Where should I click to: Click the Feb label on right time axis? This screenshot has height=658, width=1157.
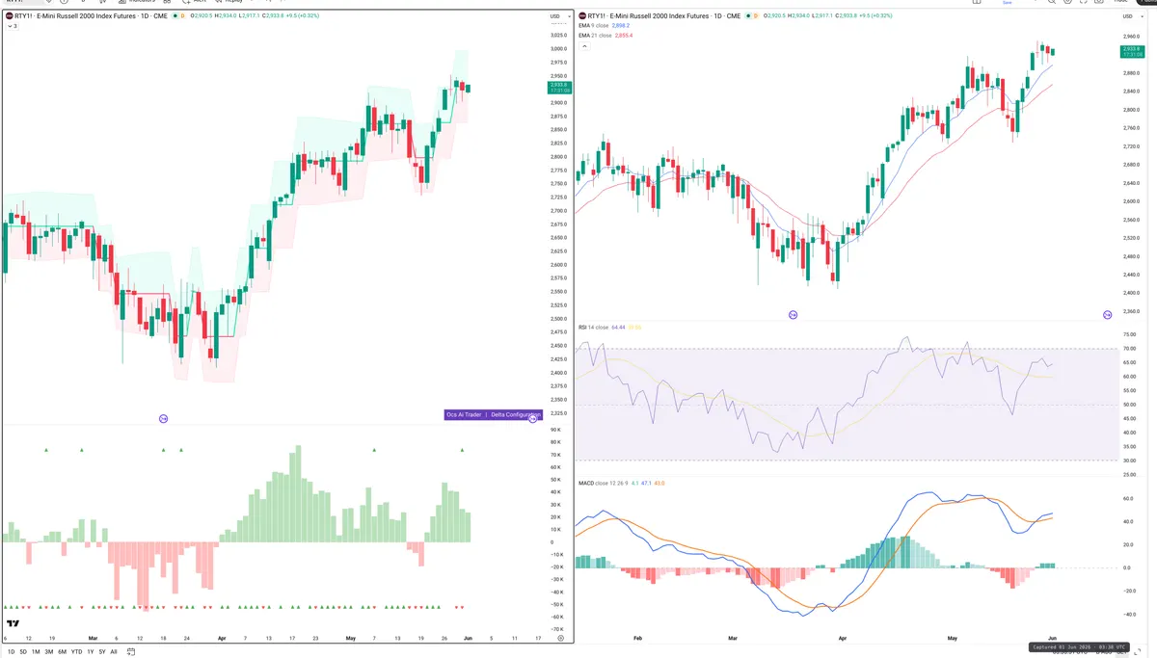[x=638, y=638]
